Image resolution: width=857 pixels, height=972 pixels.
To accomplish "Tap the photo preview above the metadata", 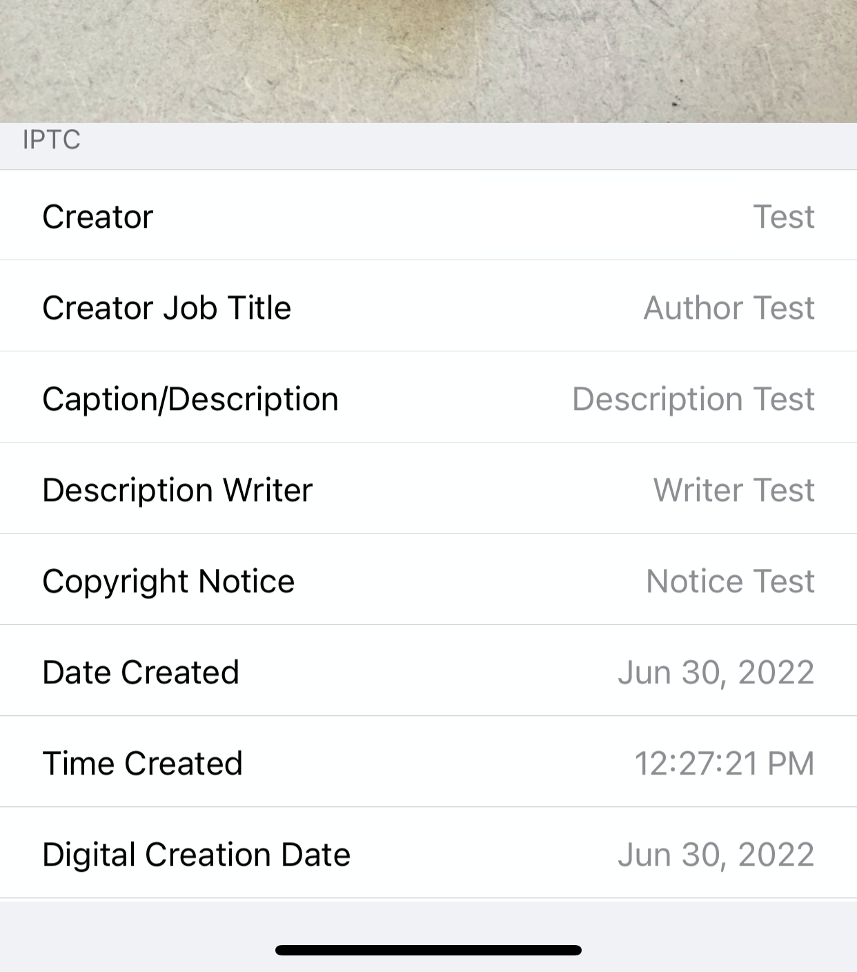I will pyautogui.click(x=428, y=61).
